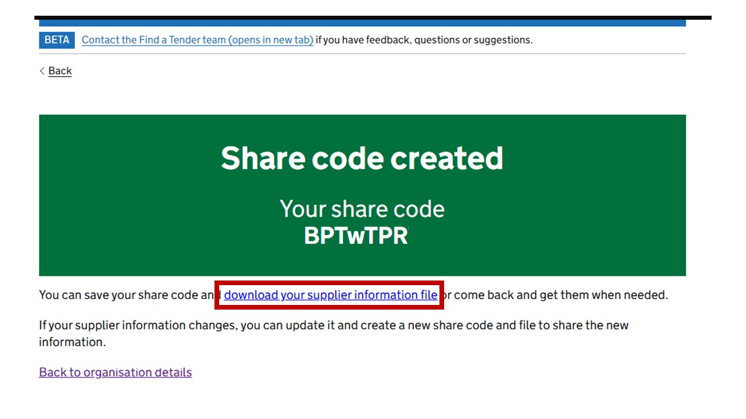This screenshot has height=419, width=746.
Task: Click the grey divider below the BETA banner
Action: pyautogui.click(x=361, y=54)
